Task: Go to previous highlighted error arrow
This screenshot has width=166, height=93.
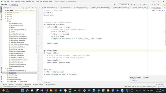Action: pyautogui.click(x=163, y=11)
